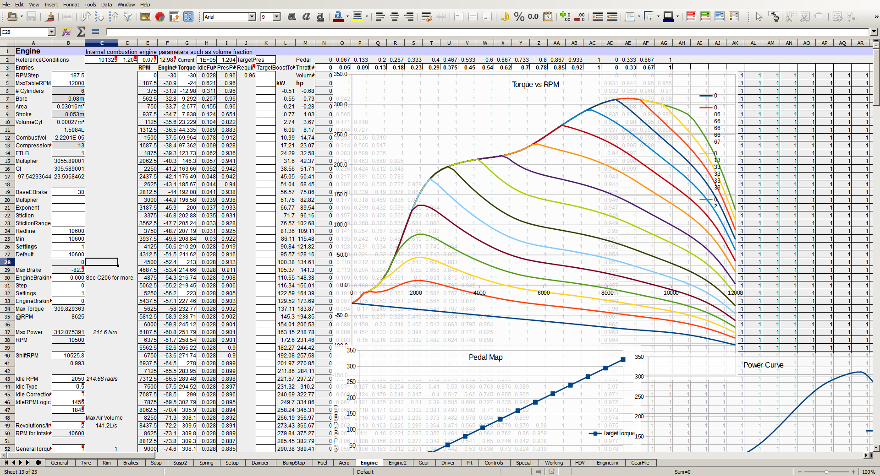Click the Wrap Text icon

427,17
